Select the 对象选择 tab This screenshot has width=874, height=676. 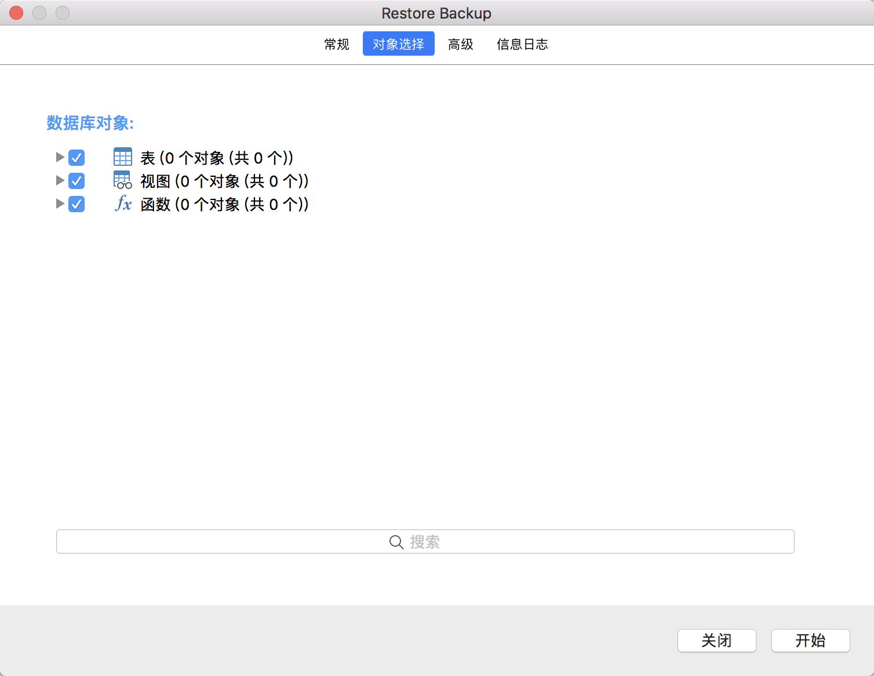pyautogui.click(x=399, y=44)
